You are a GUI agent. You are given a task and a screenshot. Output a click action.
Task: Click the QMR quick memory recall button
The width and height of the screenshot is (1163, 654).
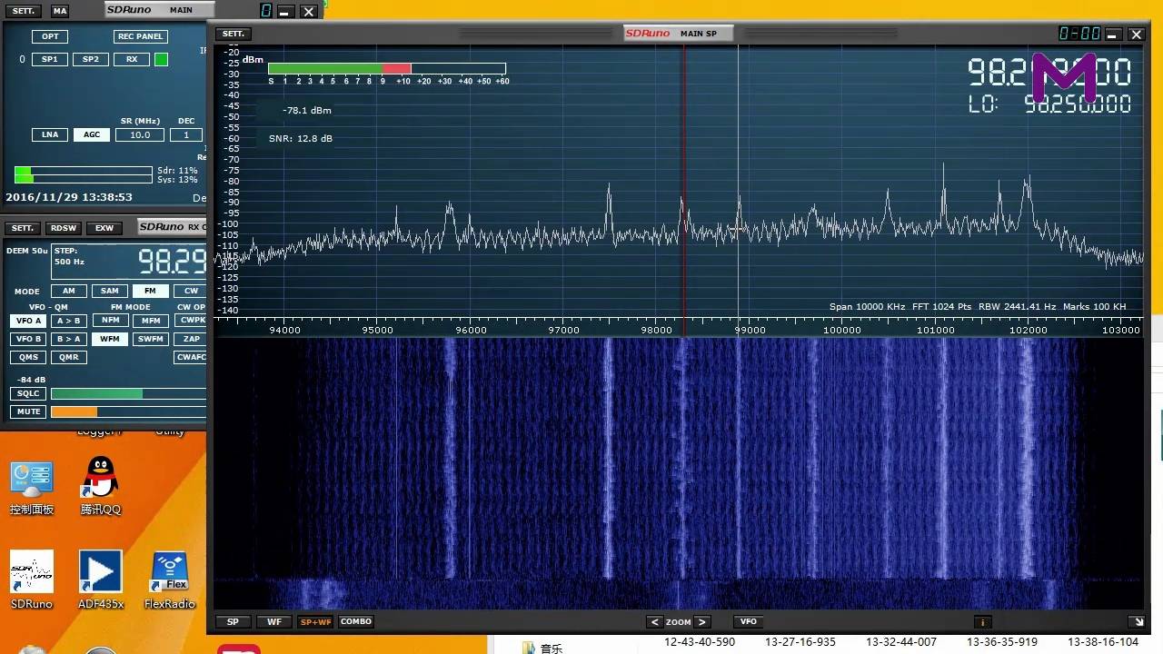click(68, 357)
